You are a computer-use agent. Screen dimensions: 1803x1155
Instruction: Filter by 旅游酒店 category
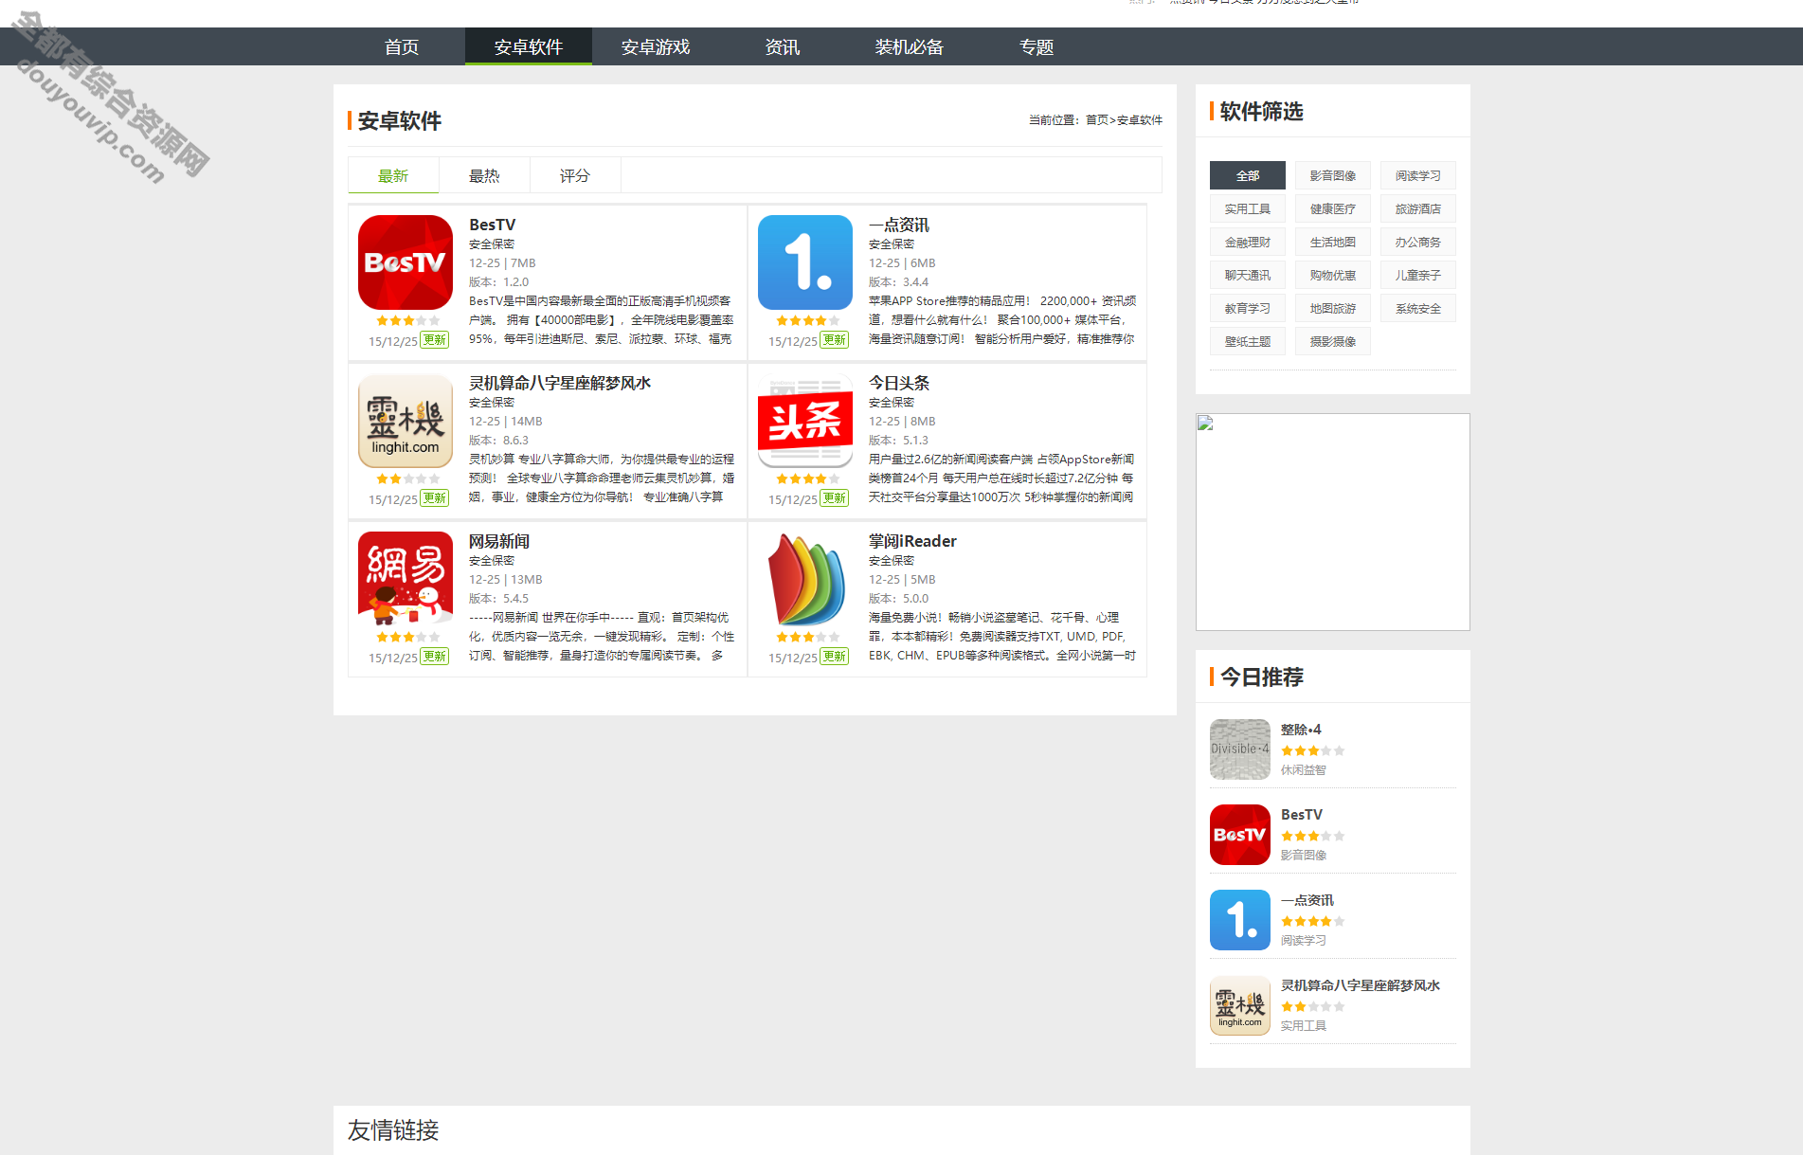1418,208
